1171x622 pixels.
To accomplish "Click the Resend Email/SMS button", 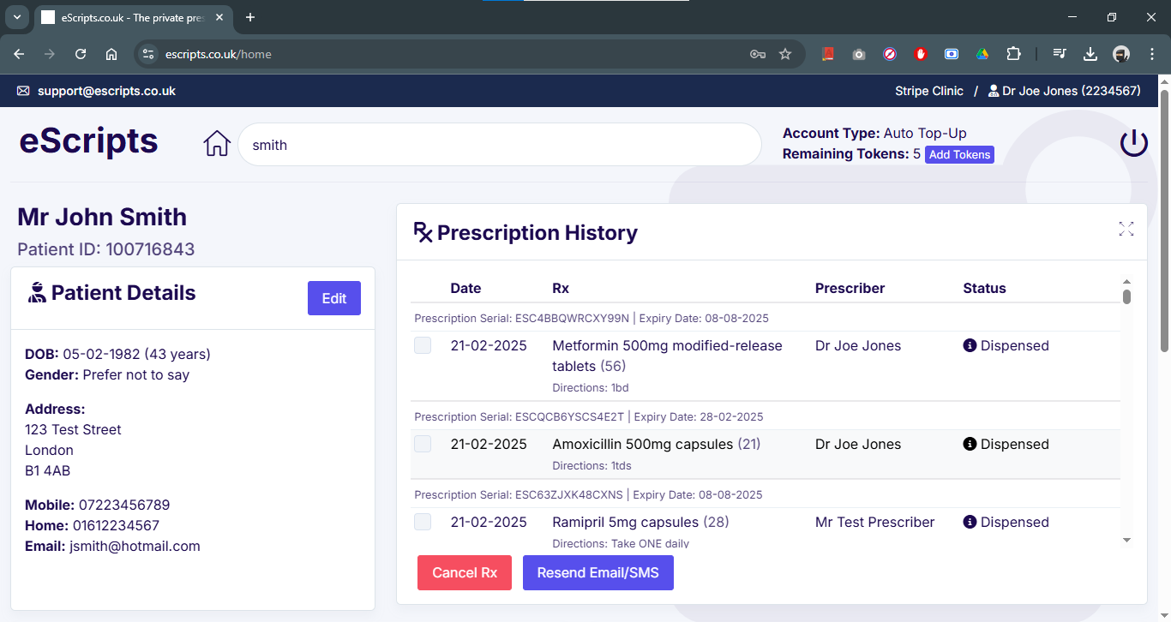I will pyautogui.click(x=598, y=572).
